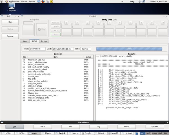Switch to [Maint... window in taskbar
169x135 pixels.
(101, 134)
